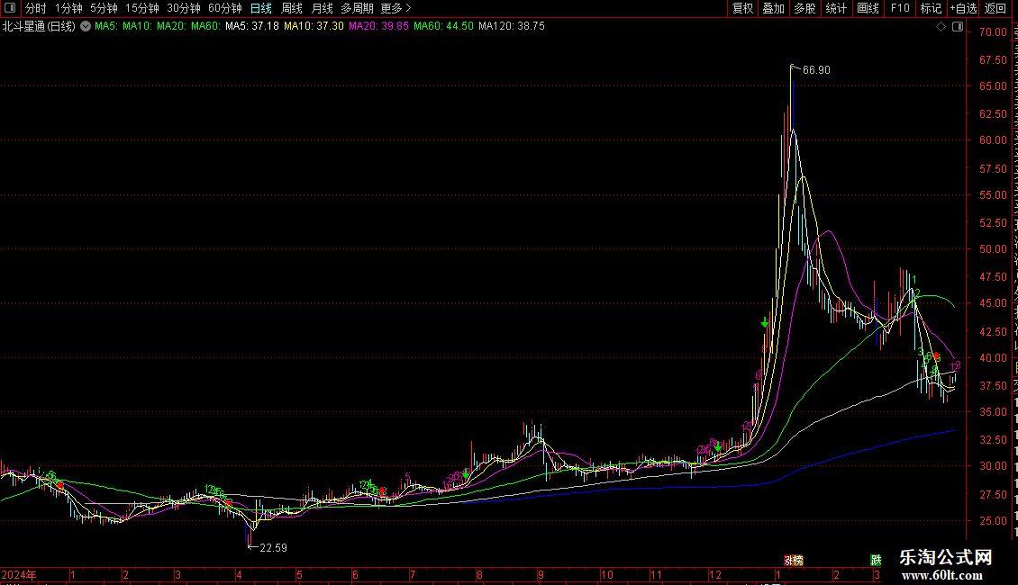Open the 复权 price adjustment option
Screen dimensions: 1018x585
[x=742, y=8]
